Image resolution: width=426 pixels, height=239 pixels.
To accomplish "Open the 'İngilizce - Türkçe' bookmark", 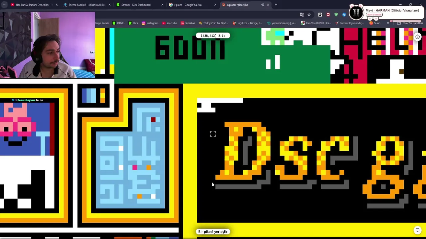I will click(x=248, y=23).
